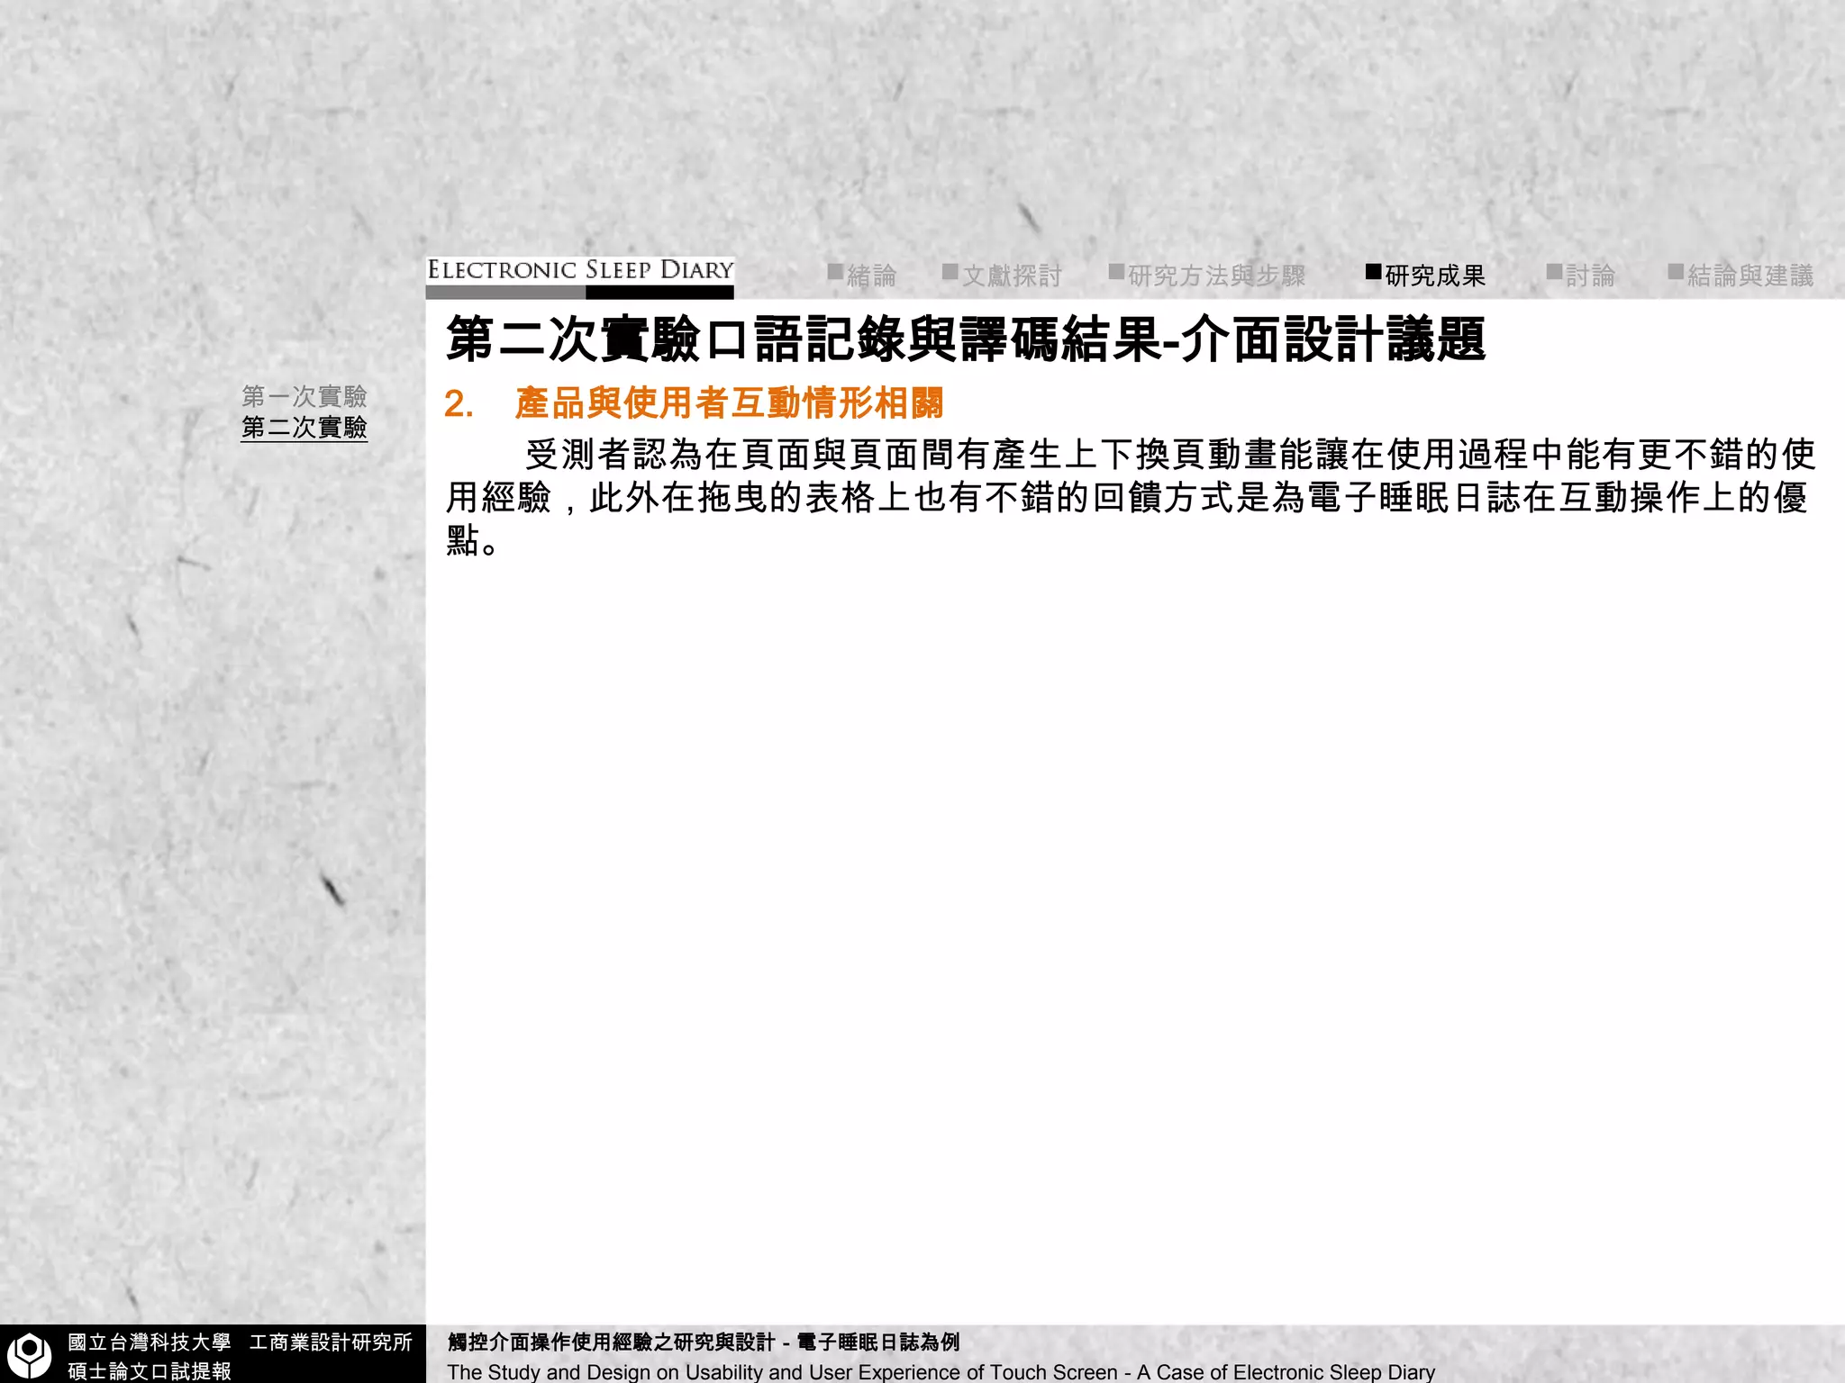The width and height of the screenshot is (1845, 1383).
Task: Switch to 討論 section tab
Action: tap(1581, 276)
